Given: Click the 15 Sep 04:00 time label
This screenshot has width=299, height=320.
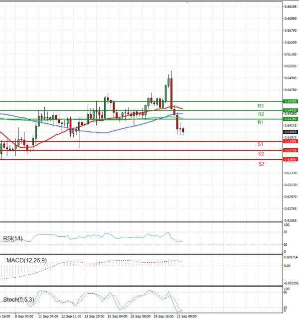Looking at the screenshot, I should (x=117, y=317).
